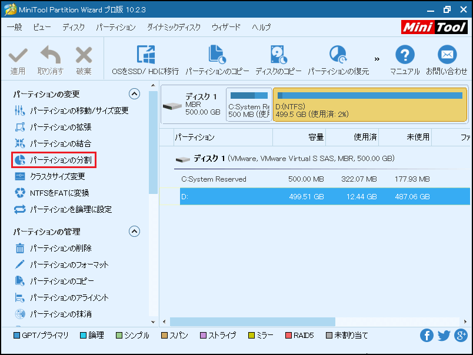Viewport: 473px width, 355px height.
Task: Select パーティションの分割 in sidebar
Action: tap(54, 160)
